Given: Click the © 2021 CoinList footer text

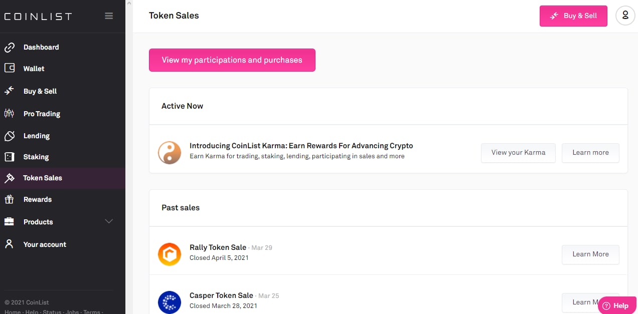Looking at the screenshot, I should [27, 302].
